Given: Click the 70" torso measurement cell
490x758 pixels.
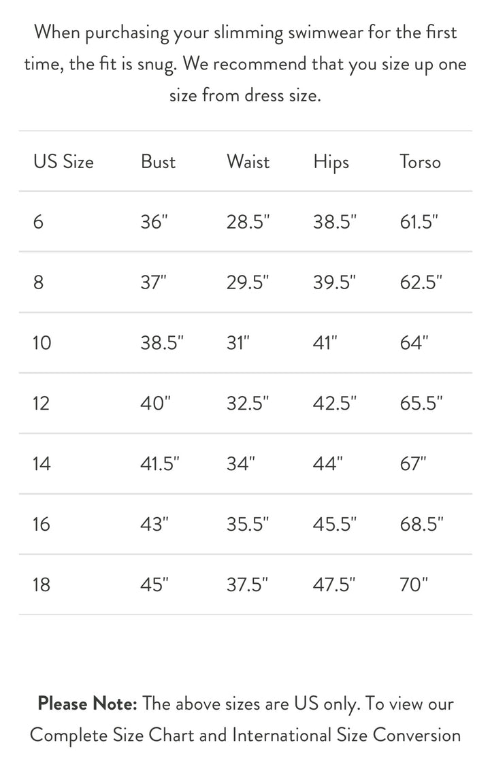Looking at the screenshot, I should 414,584.
